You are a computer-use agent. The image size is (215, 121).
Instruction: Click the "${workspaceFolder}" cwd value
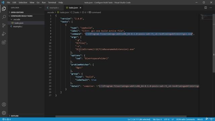tap(96, 58)
